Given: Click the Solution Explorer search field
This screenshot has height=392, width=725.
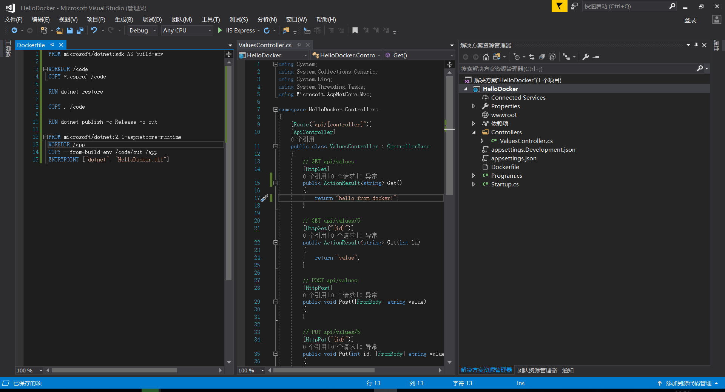Looking at the screenshot, I should click(x=578, y=69).
